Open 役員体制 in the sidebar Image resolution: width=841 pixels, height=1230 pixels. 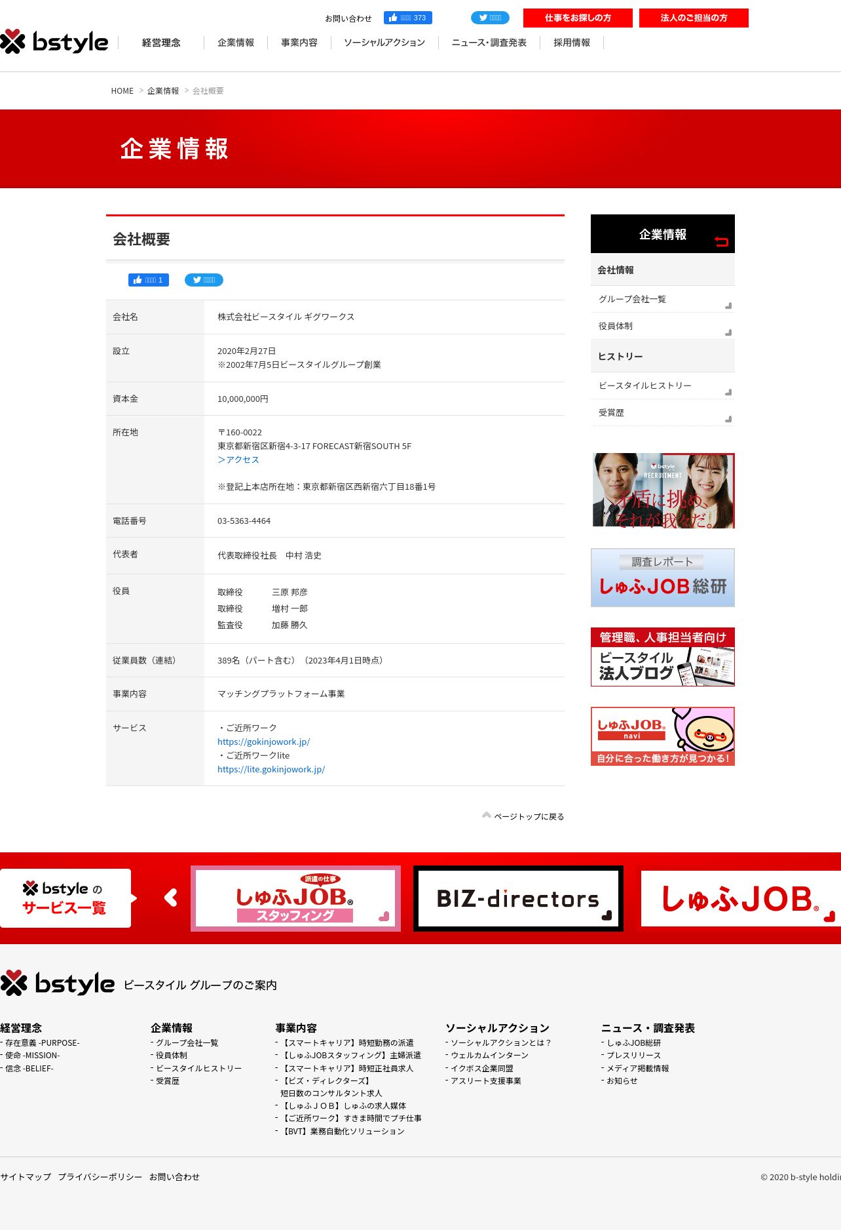(663, 326)
